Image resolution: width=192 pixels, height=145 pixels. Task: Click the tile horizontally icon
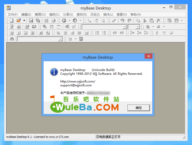(52, 27)
